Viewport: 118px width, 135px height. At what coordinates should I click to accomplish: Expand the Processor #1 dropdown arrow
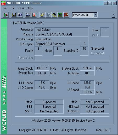point(95,15)
